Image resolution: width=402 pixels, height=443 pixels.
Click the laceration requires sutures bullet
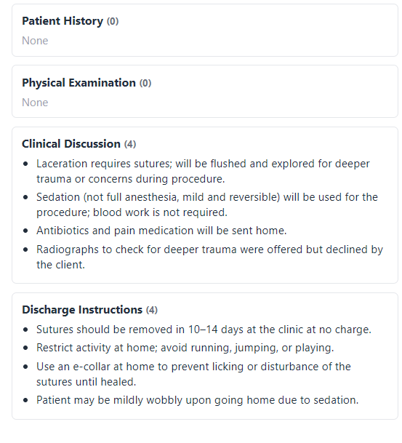(203, 171)
